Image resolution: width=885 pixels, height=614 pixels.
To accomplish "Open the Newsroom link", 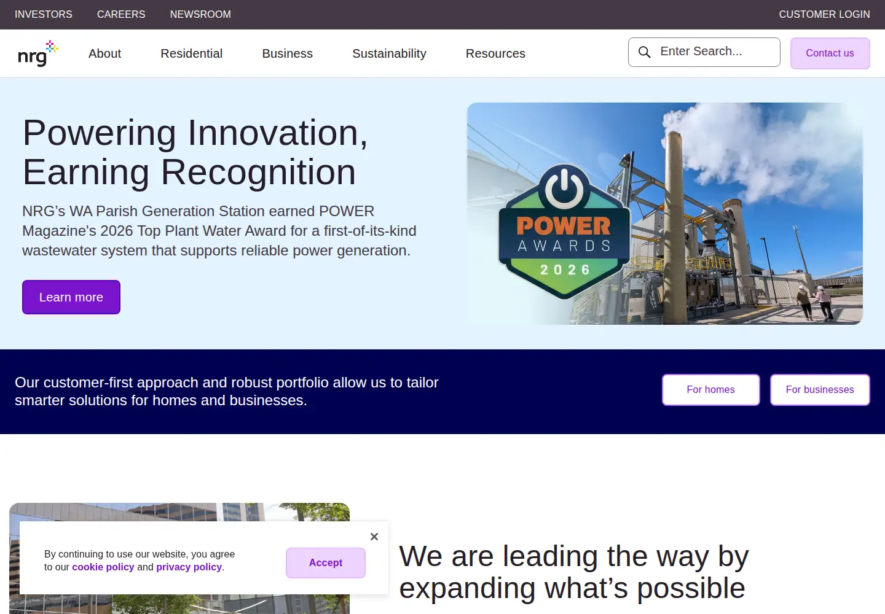I will [x=200, y=14].
